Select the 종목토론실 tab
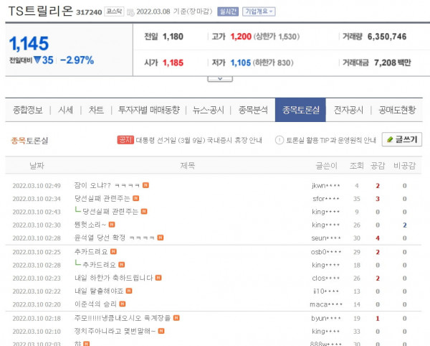This screenshot has width=430, height=346. (x=300, y=110)
